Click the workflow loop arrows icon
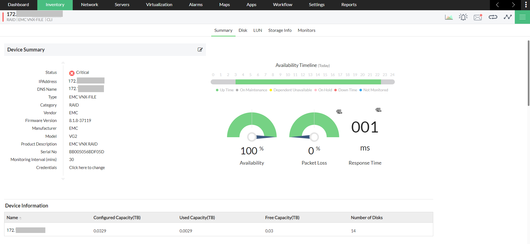This screenshot has height=244, width=530. tap(493, 17)
